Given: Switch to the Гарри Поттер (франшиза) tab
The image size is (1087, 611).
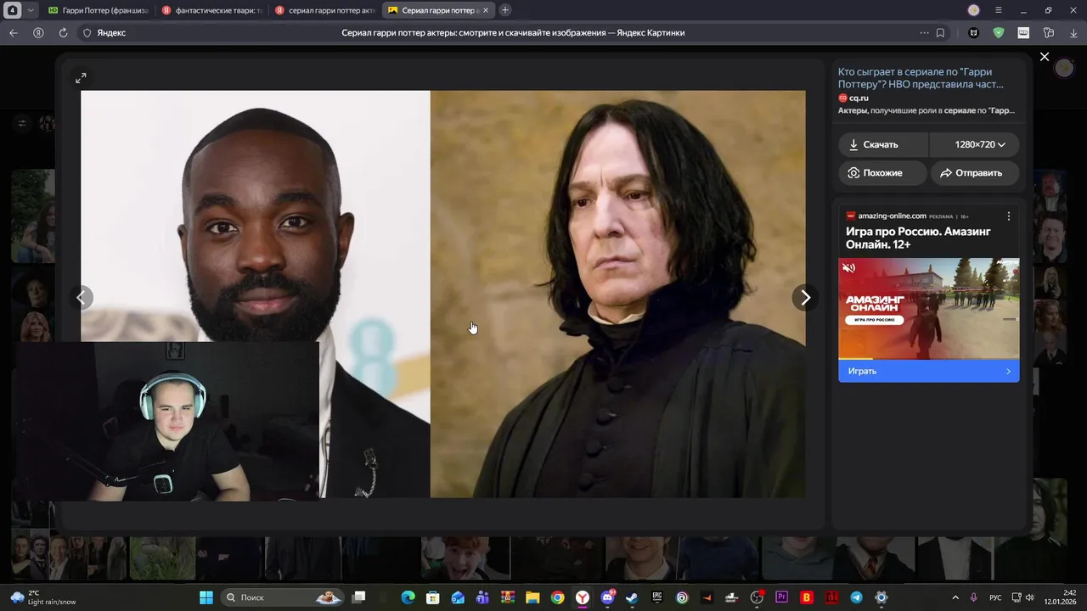Looking at the screenshot, I should pyautogui.click(x=98, y=10).
